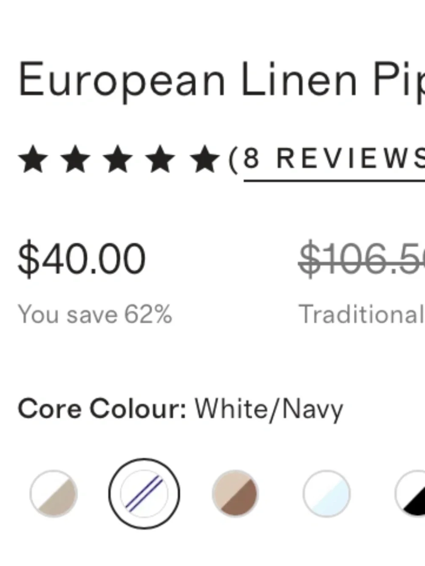Choose the white and beige colour swatch
Screen dimensions: 425x566
coord(54,494)
